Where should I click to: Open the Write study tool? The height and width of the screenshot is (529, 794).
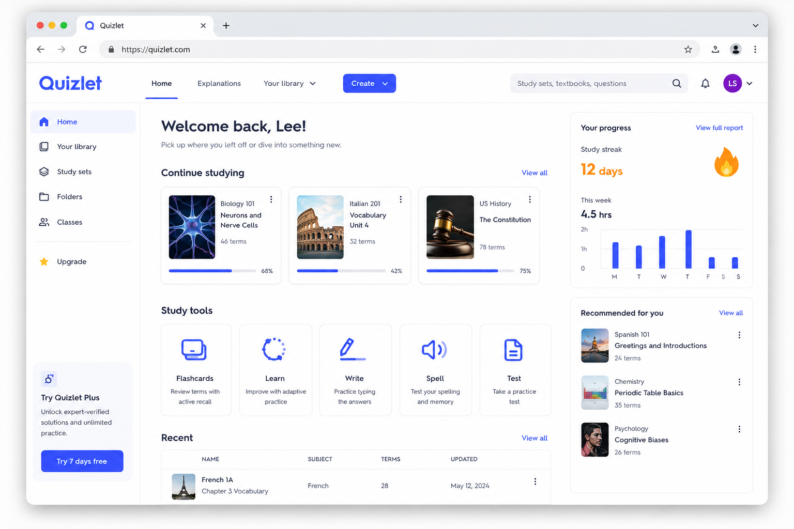click(355, 370)
